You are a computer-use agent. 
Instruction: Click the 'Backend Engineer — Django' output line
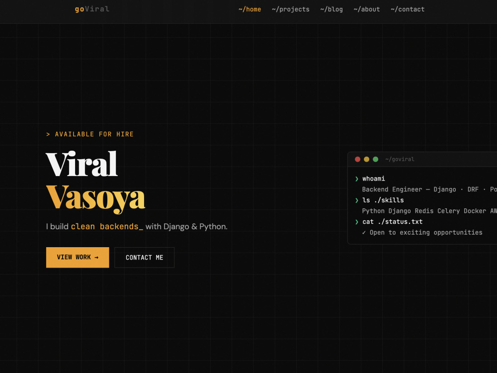[x=429, y=189]
